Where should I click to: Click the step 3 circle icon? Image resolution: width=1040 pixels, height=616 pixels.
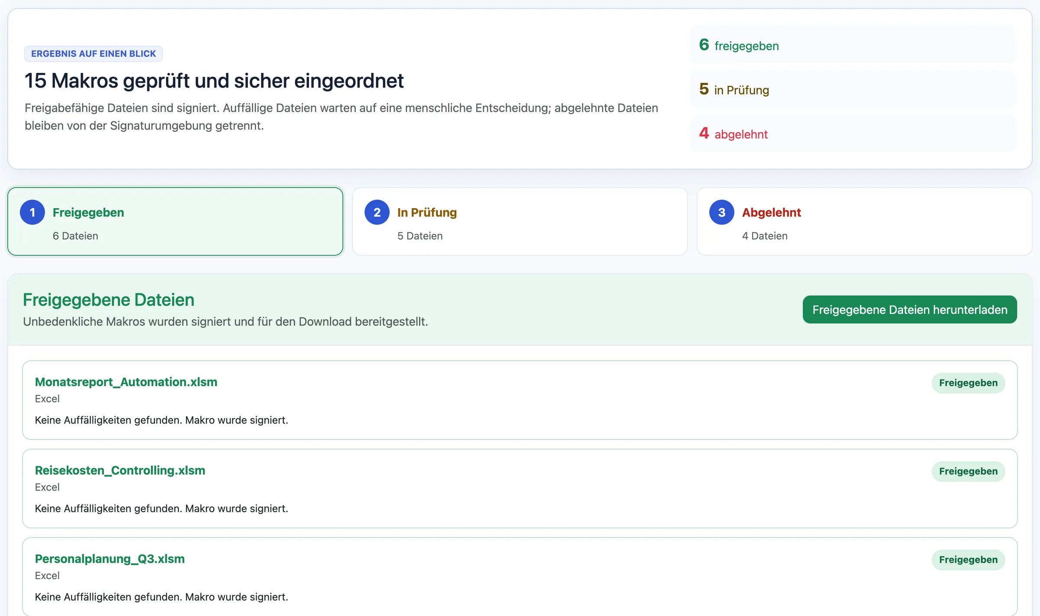(721, 212)
